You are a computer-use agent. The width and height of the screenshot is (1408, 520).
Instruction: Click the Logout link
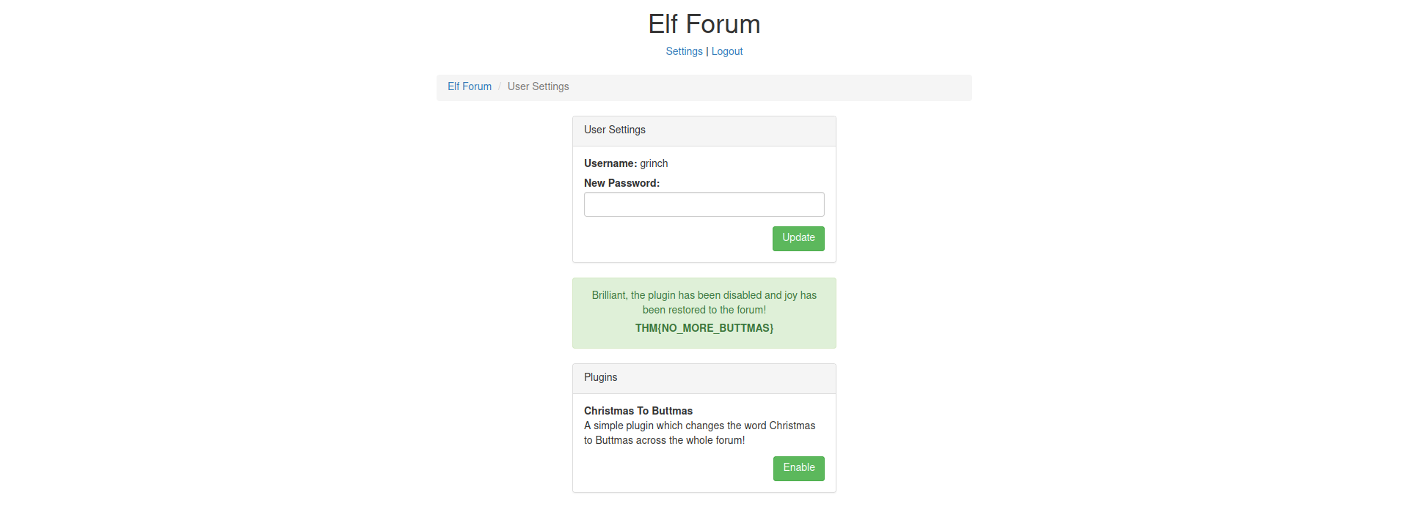pos(726,51)
